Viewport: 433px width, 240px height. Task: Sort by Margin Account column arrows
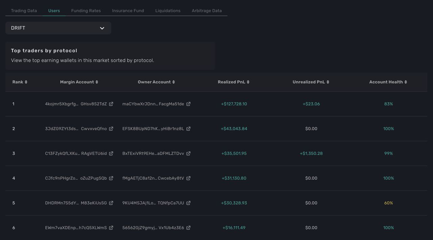97,82
